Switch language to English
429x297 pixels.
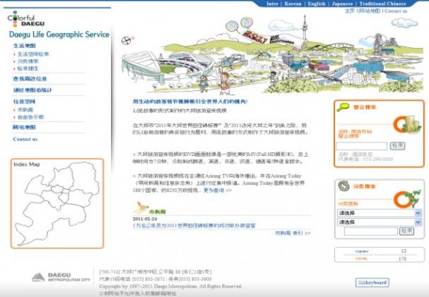click(x=317, y=4)
